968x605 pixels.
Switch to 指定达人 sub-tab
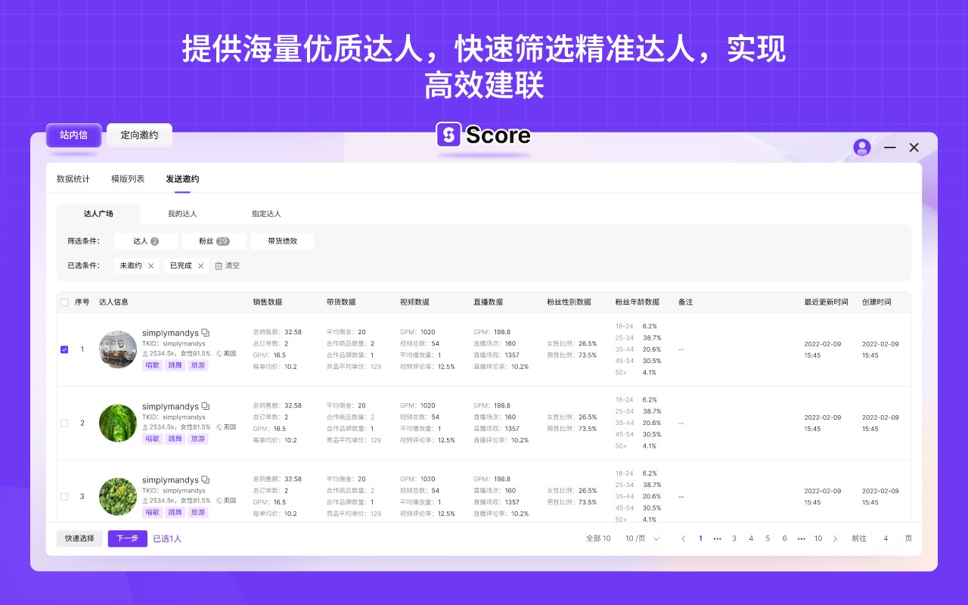click(266, 214)
